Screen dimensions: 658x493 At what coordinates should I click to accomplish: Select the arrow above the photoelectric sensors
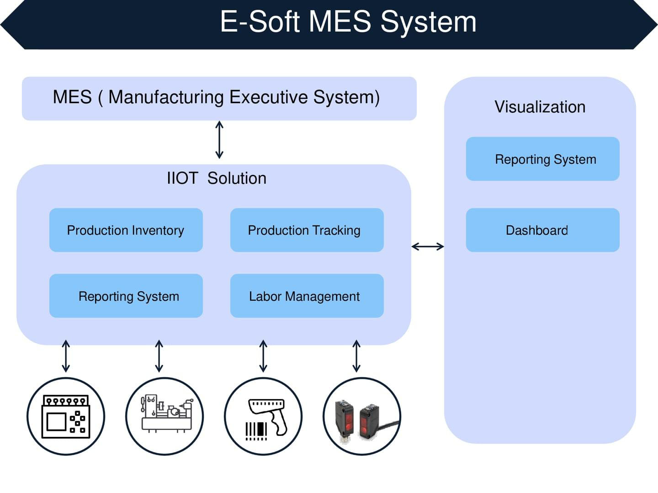356,356
